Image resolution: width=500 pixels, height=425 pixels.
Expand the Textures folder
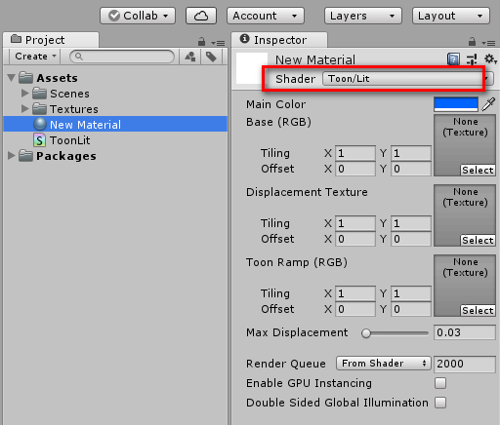(25, 109)
